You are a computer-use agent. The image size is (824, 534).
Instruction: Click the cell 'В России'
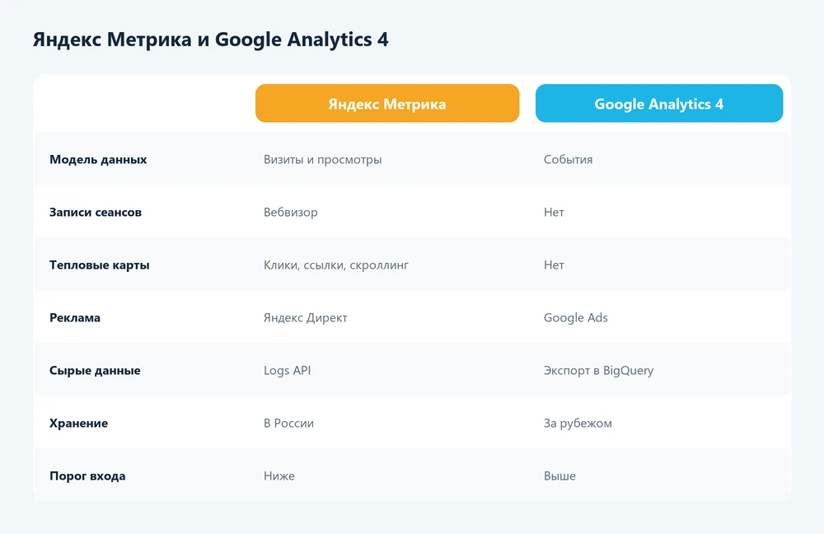click(x=288, y=423)
